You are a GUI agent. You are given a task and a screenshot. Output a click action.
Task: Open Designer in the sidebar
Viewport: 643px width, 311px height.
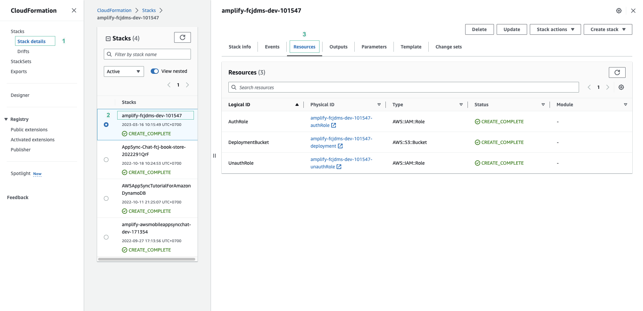coord(20,95)
